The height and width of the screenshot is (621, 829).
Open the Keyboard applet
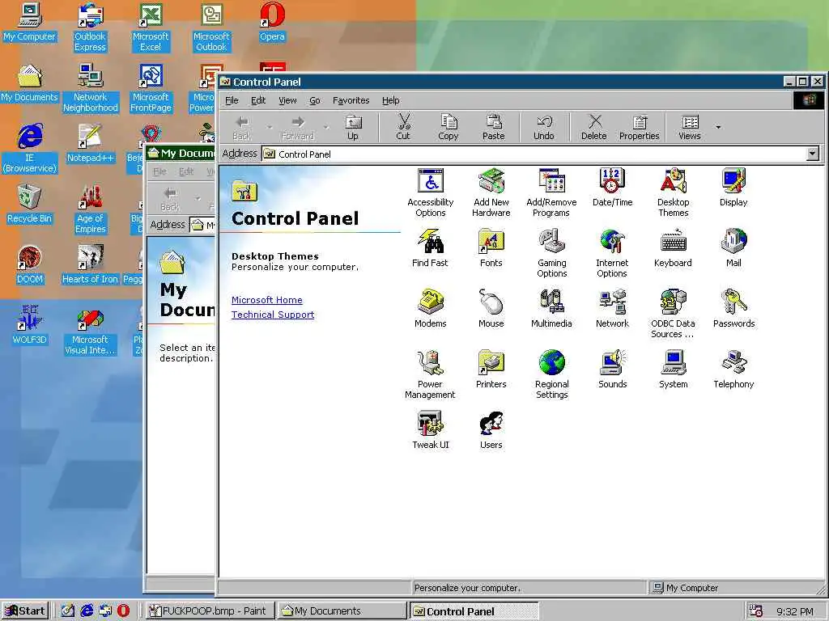[673, 247]
